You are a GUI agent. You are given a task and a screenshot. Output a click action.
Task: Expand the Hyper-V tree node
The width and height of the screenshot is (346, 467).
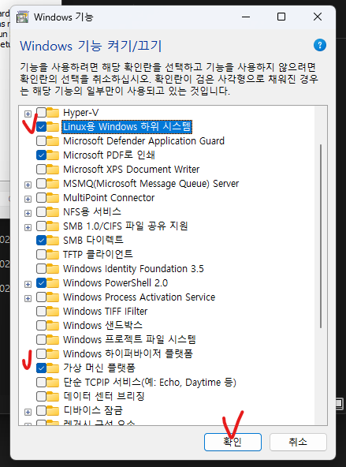click(28, 114)
